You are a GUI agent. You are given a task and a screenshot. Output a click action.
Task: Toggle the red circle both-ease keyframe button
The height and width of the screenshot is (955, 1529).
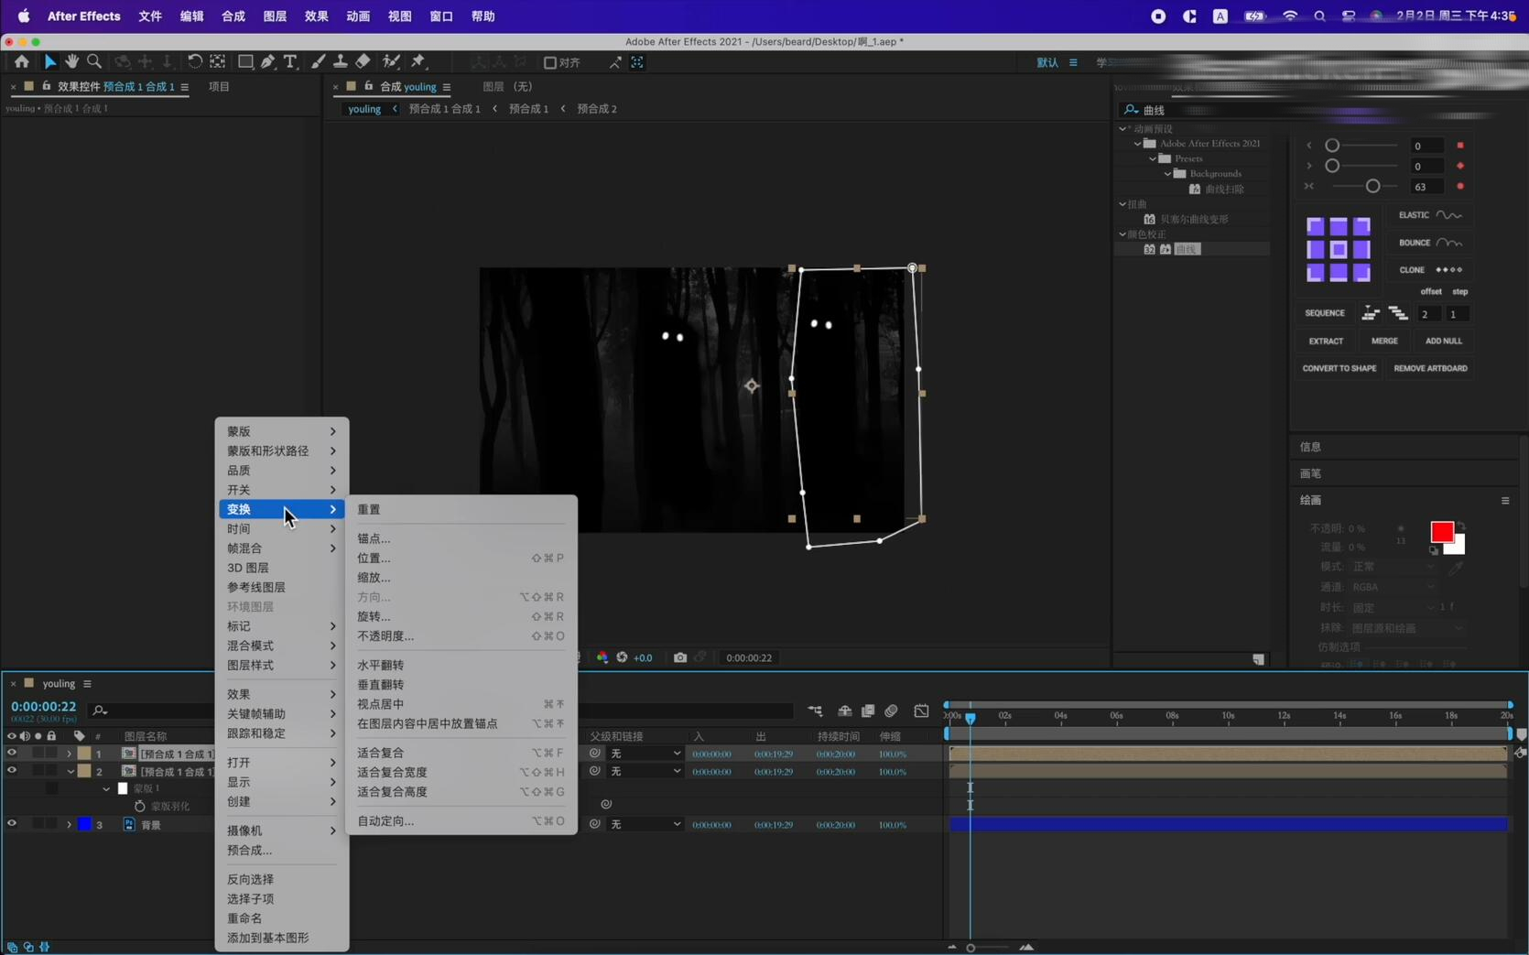[x=1460, y=186]
